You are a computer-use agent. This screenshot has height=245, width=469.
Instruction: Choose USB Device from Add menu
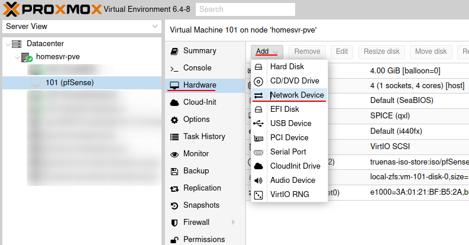[x=289, y=124]
